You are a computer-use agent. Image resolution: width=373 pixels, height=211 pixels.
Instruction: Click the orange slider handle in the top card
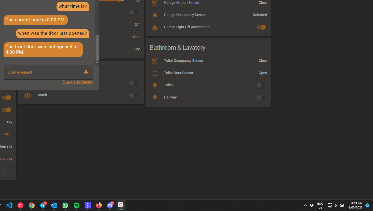(x=119, y=1)
